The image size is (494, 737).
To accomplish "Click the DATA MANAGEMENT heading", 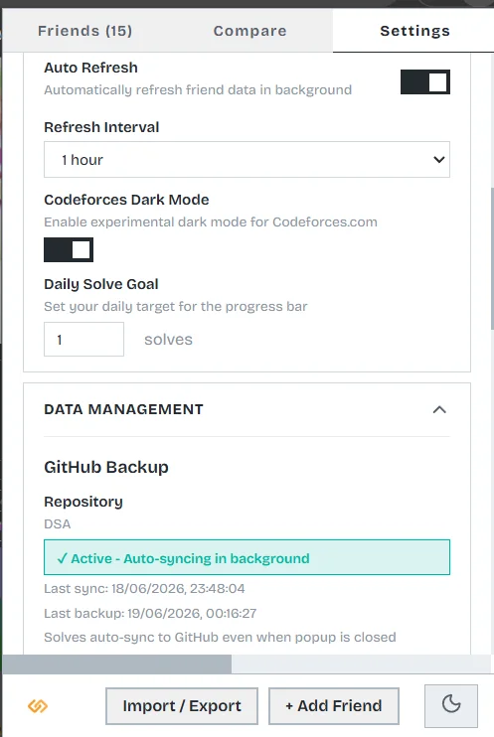I will (x=123, y=409).
